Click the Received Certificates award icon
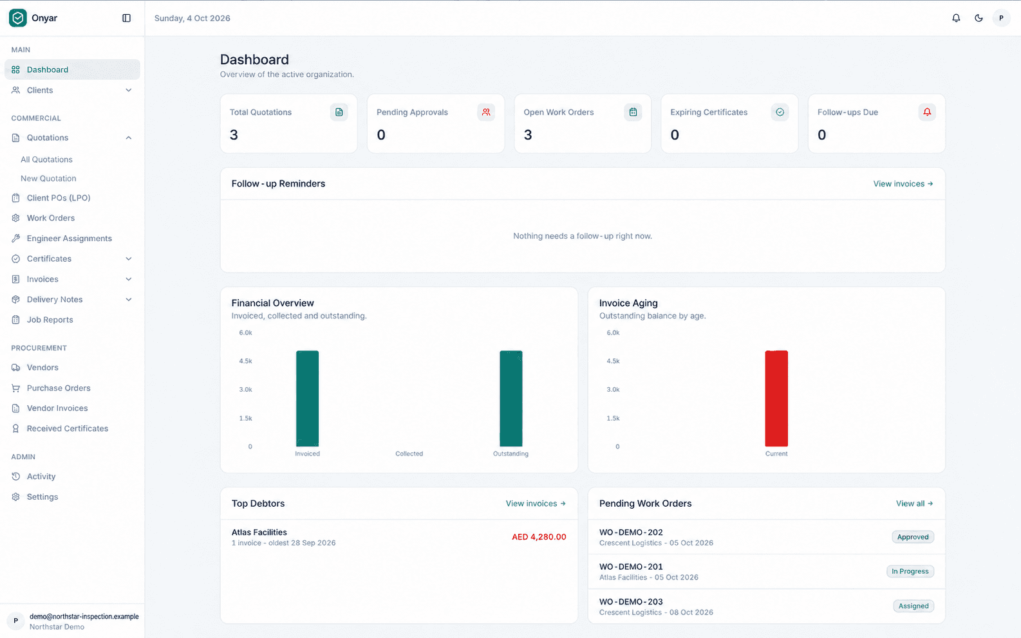The height and width of the screenshot is (638, 1021). (x=16, y=428)
